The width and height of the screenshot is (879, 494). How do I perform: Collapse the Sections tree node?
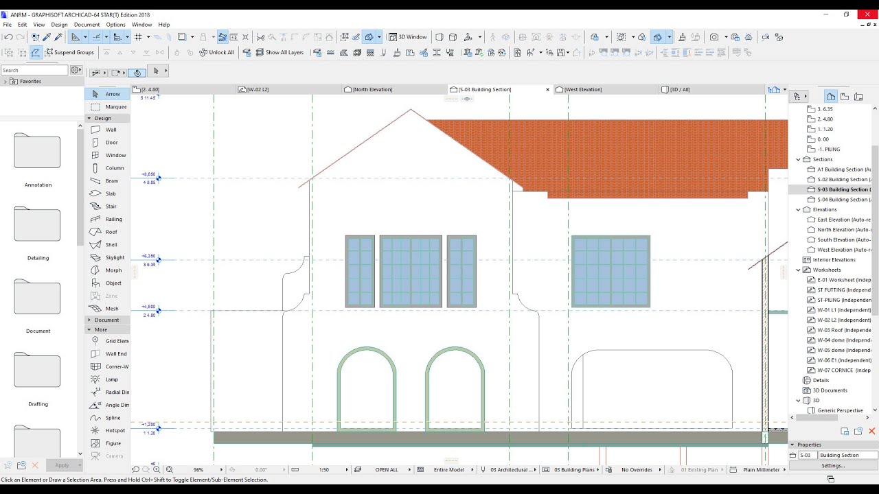click(x=799, y=159)
